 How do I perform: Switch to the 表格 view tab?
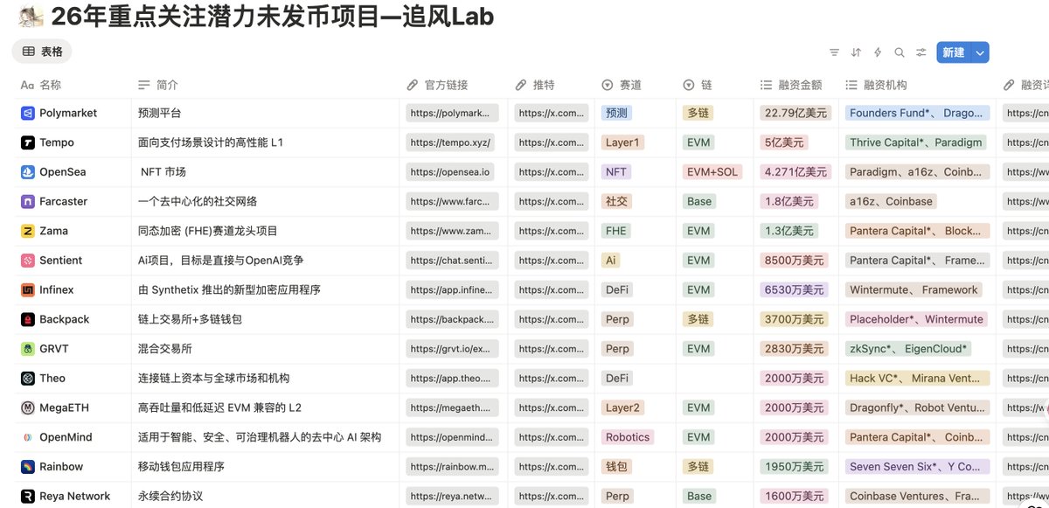click(x=42, y=52)
